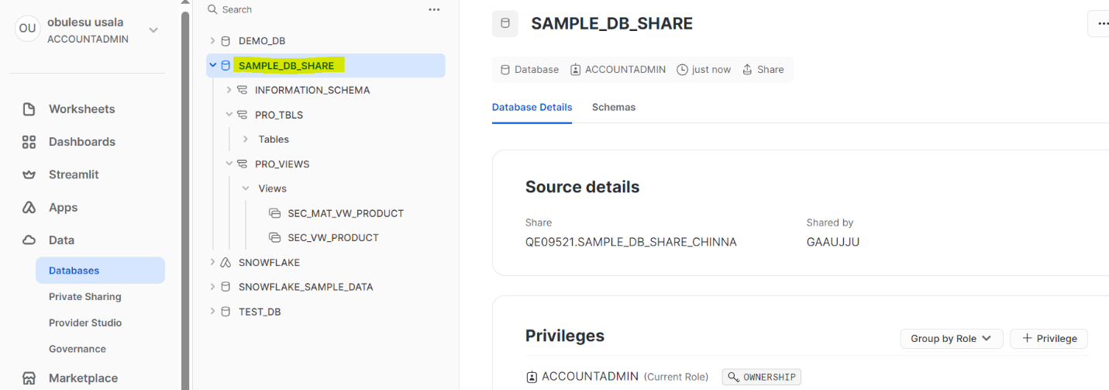This screenshot has height=390, width=1109.
Task: Select SAMPLE_DB_SHARE in the tree
Action: pyautogui.click(x=325, y=66)
